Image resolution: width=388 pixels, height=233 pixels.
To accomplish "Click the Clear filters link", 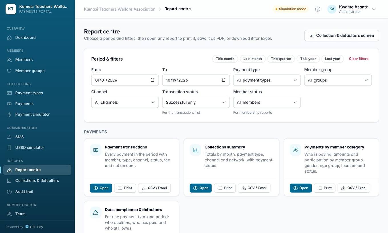I will click(359, 59).
